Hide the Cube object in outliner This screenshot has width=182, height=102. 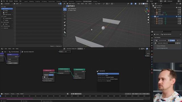pyautogui.click(x=178, y=13)
